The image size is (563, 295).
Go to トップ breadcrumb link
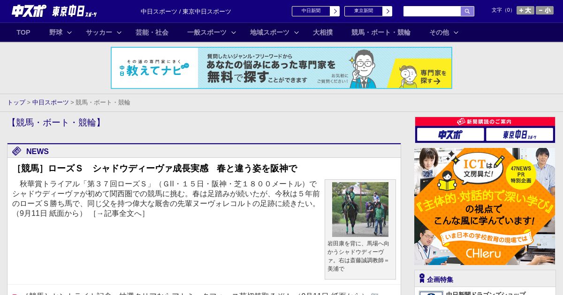click(x=16, y=102)
